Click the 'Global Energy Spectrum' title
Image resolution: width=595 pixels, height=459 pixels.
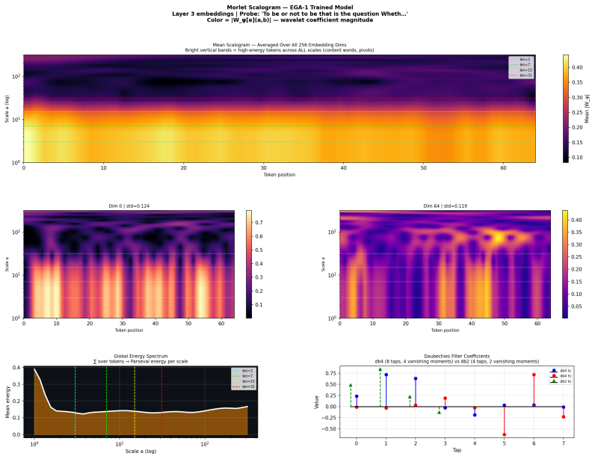pos(141,356)
